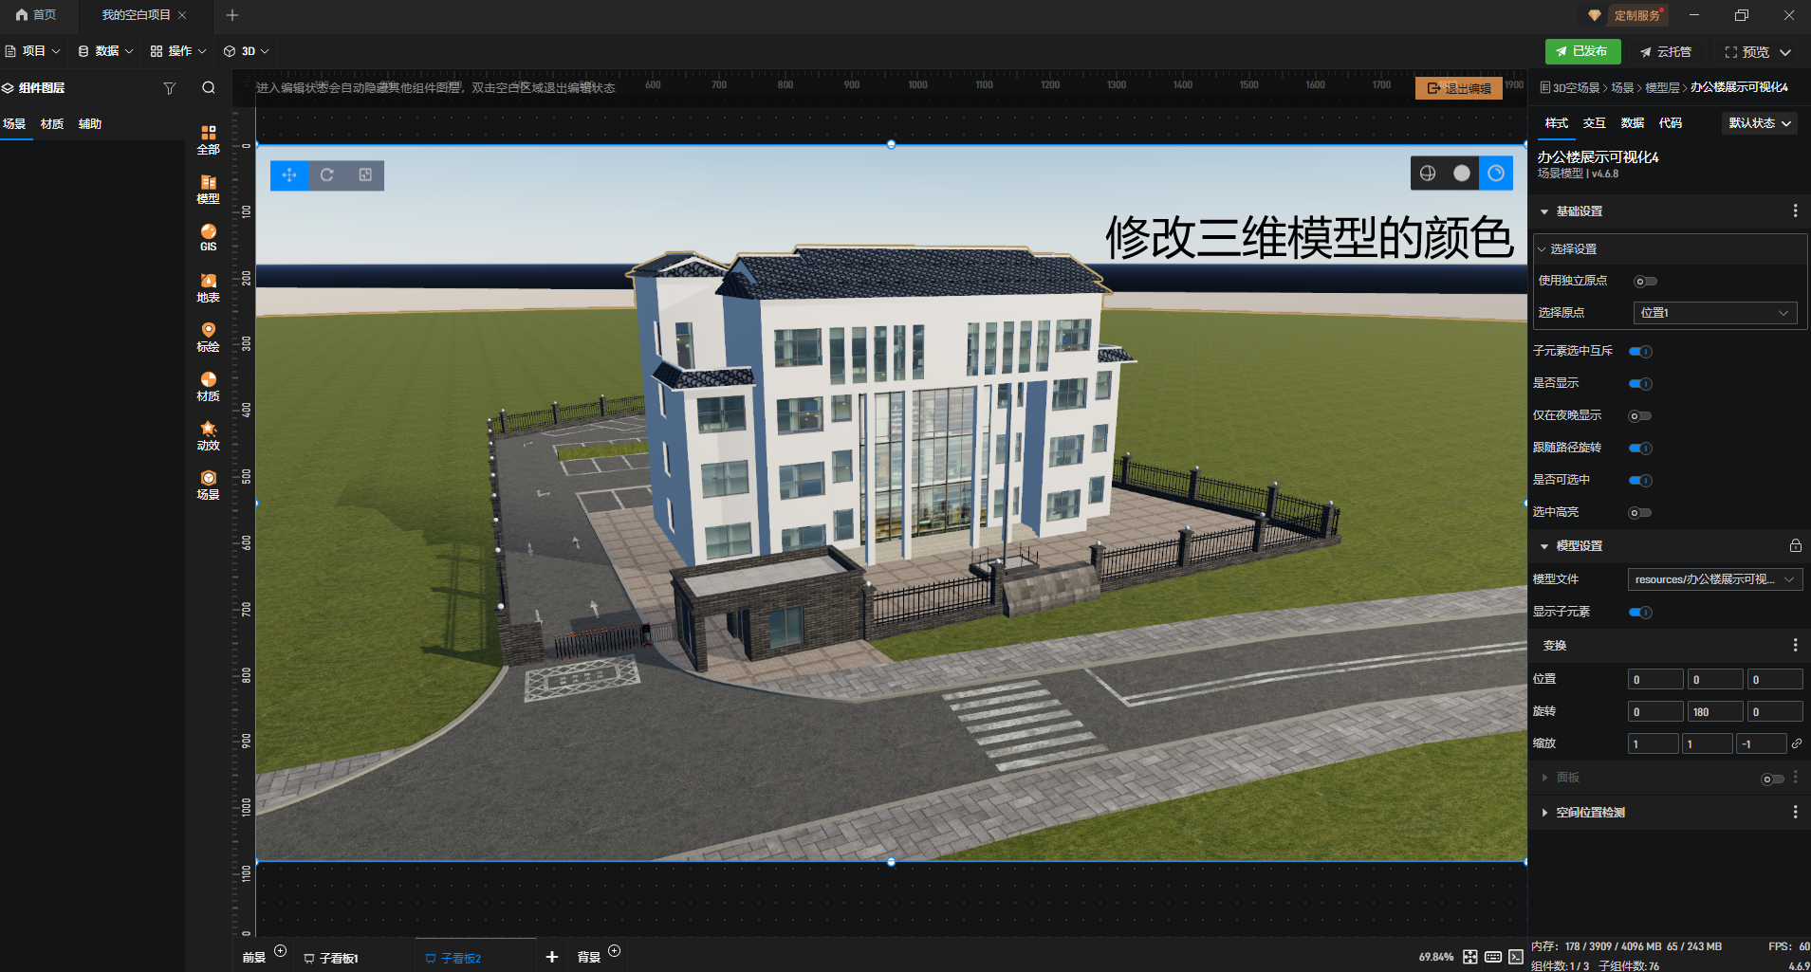Open the 默认状态 state dropdown
Screen dimensions: 1811x972
click(1759, 122)
